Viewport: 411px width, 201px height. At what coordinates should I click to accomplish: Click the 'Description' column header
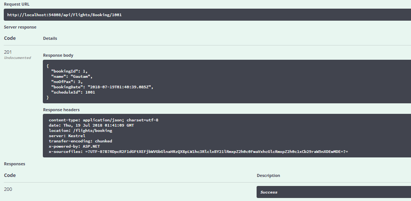[x=268, y=175]
